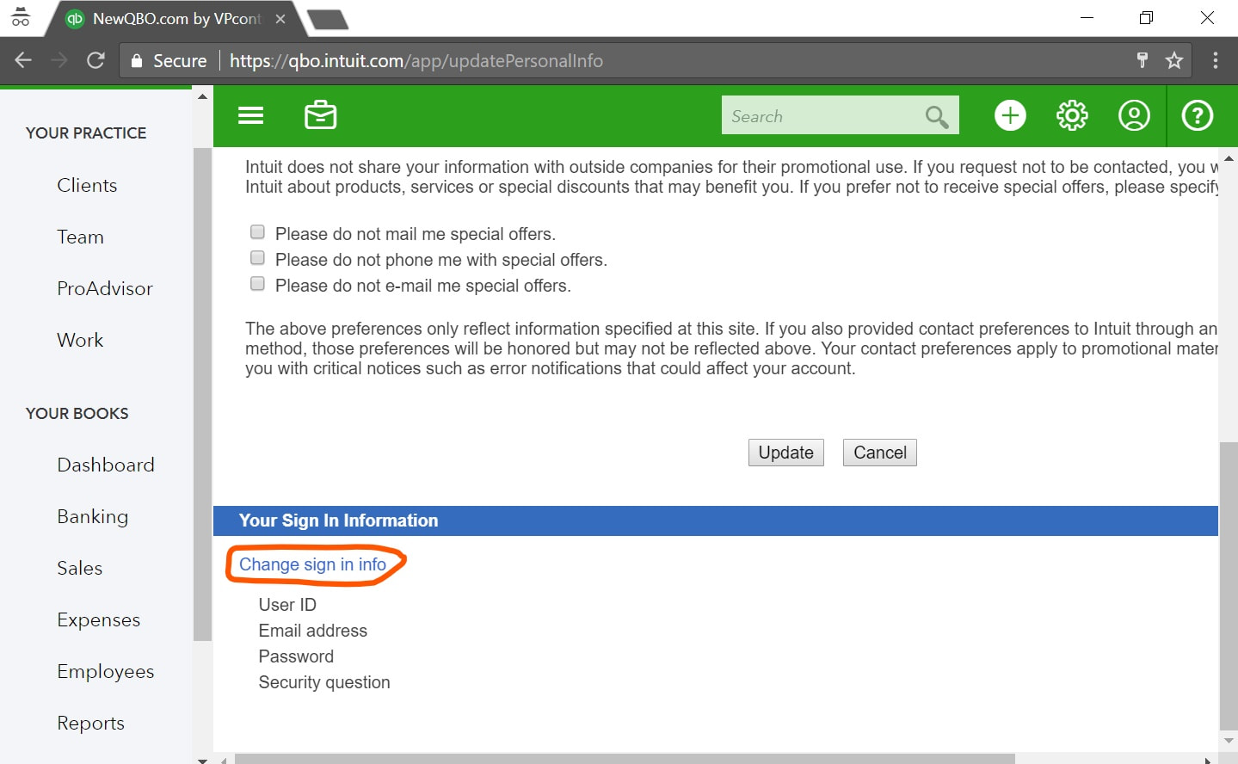The height and width of the screenshot is (764, 1238).
Task: Bookmark this page with star icon
Action: 1174,60
